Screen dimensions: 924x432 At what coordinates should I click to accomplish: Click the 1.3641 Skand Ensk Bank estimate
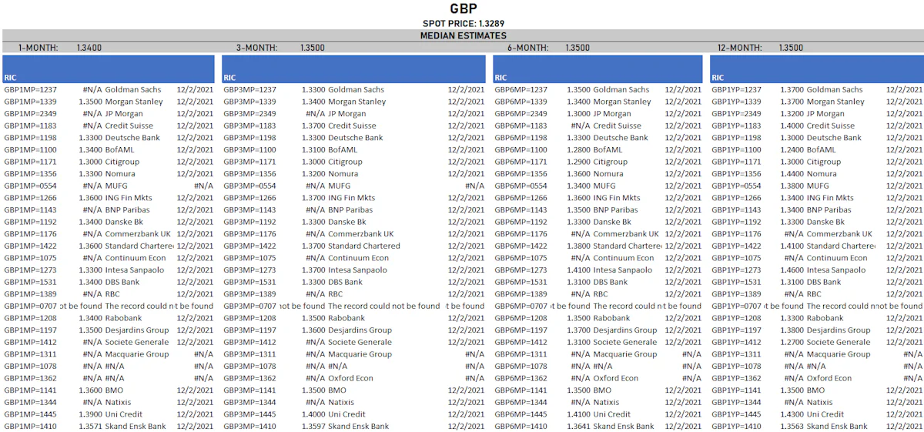pos(579,426)
